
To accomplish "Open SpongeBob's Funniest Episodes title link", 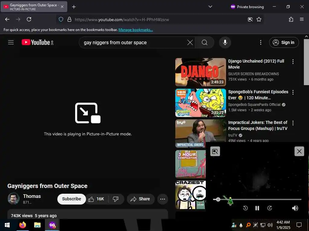I will click(258, 95).
